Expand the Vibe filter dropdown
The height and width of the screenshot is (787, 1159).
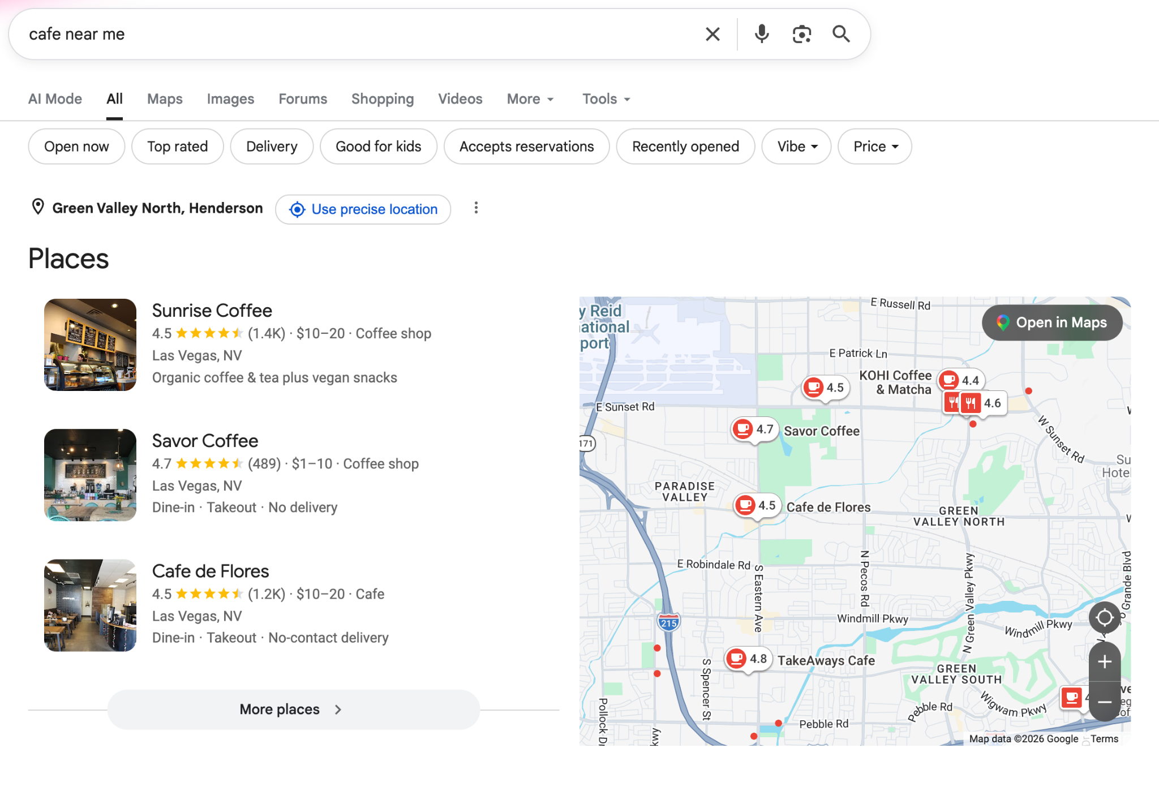click(796, 147)
